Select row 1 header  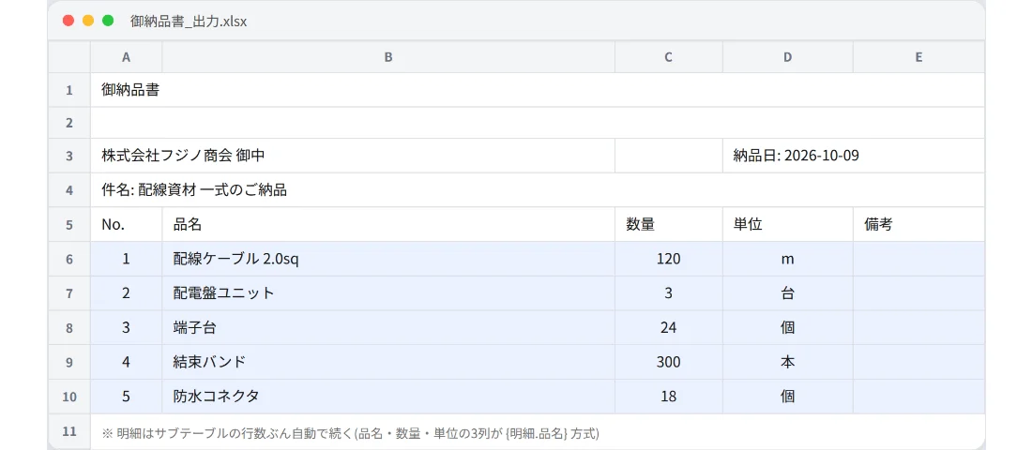[x=69, y=90]
